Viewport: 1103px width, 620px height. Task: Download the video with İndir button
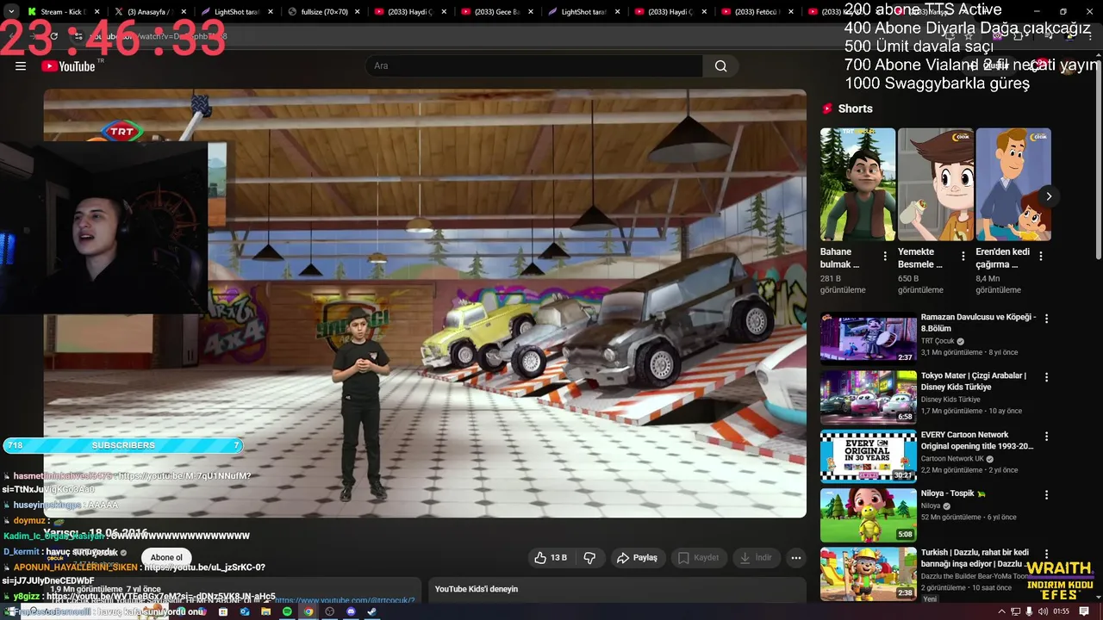[756, 558]
